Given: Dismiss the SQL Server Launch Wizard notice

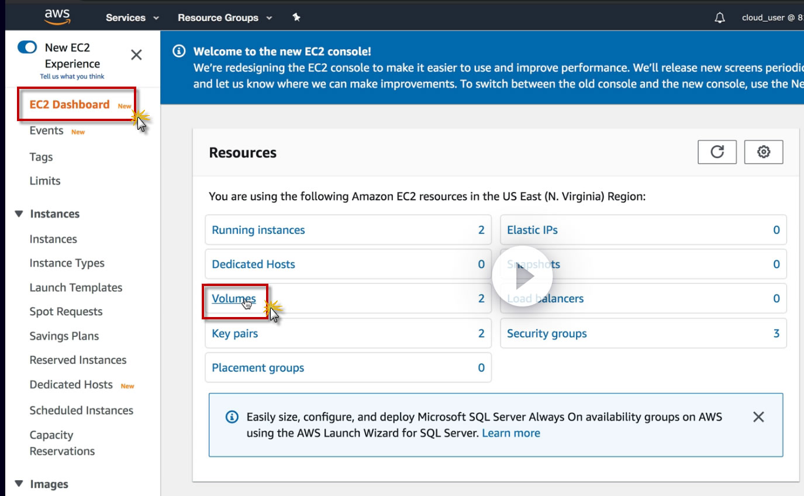Looking at the screenshot, I should [758, 417].
